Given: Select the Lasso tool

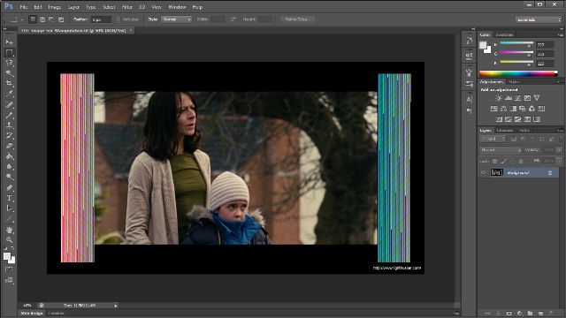Looking at the screenshot, I should coord(10,63).
